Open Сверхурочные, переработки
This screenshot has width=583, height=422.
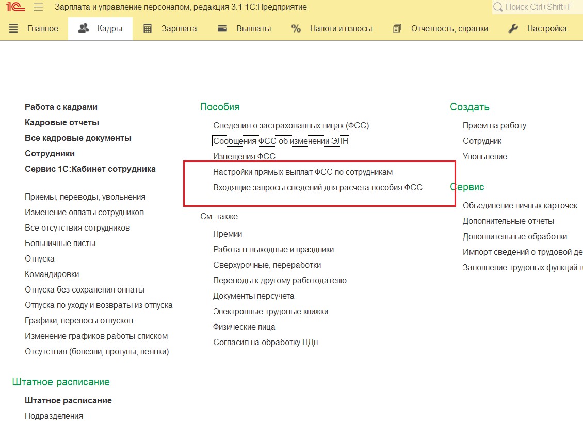pyautogui.click(x=267, y=265)
